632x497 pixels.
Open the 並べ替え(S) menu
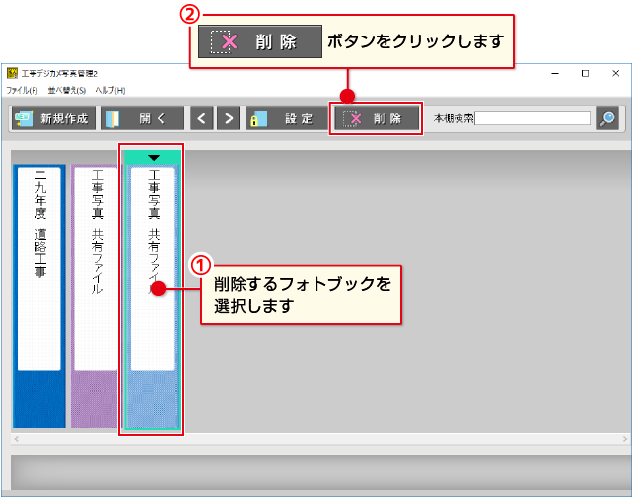click(x=66, y=90)
